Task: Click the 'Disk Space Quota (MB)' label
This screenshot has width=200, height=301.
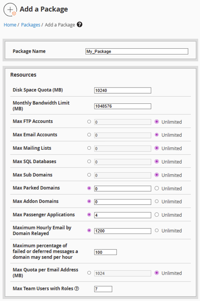Action: click(x=38, y=90)
